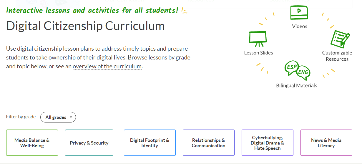Click the green Interactive lessons tagline
The width and height of the screenshot is (362, 164).
92,10
